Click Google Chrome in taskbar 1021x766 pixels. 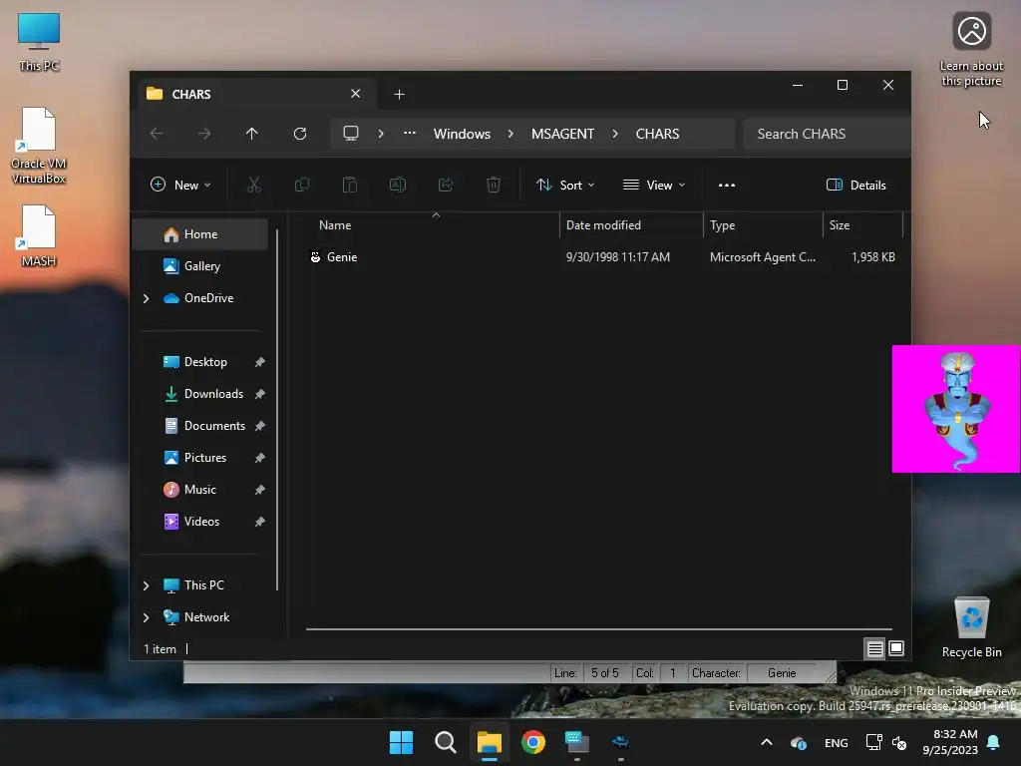(533, 742)
